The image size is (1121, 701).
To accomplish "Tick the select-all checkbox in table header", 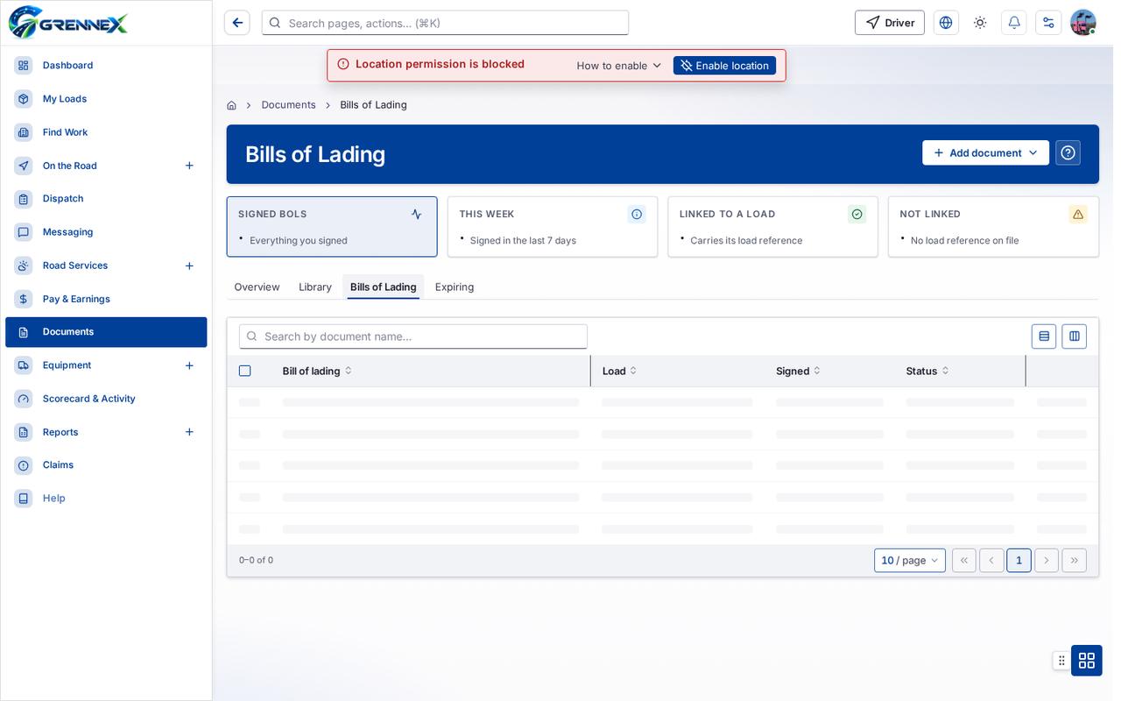I will pyautogui.click(x=245, y=372).
